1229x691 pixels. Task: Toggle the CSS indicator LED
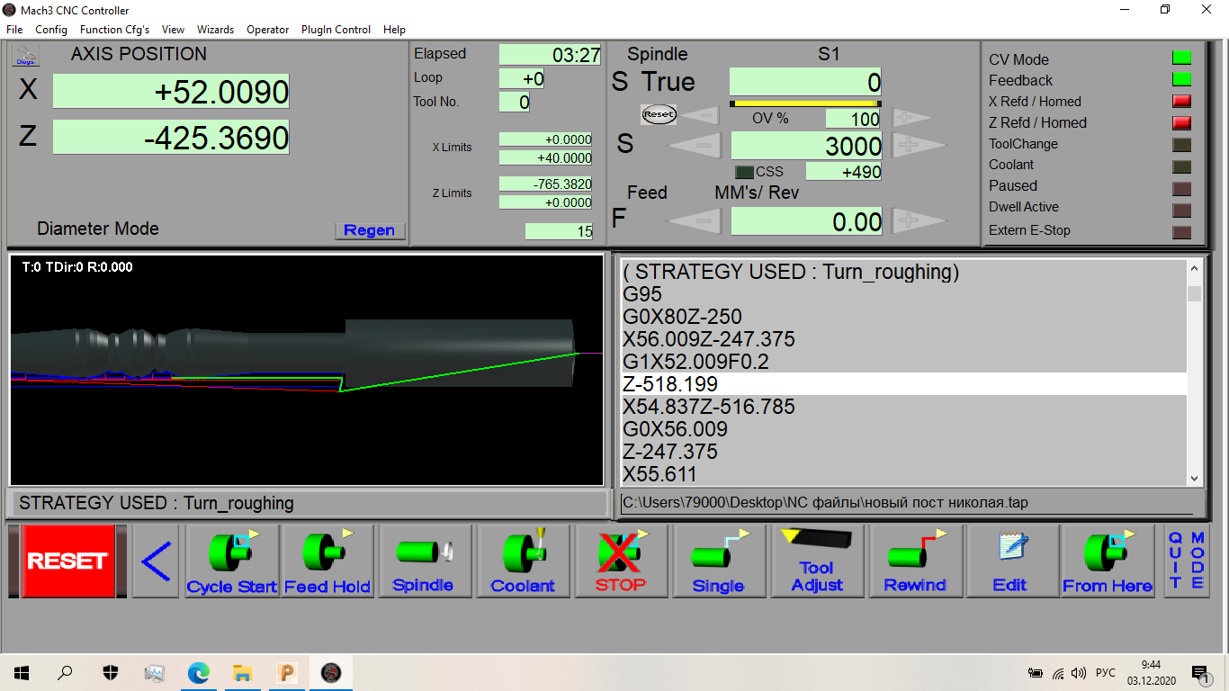coord(744,172)
